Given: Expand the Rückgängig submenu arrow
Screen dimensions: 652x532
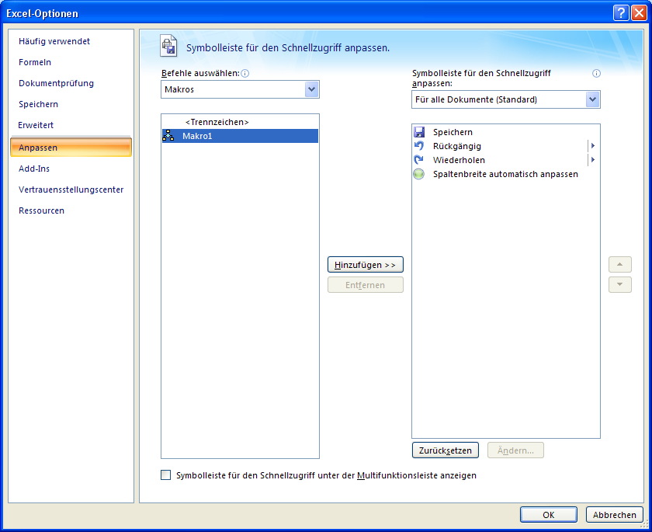Looking at the screenshot, I should 592,146.
